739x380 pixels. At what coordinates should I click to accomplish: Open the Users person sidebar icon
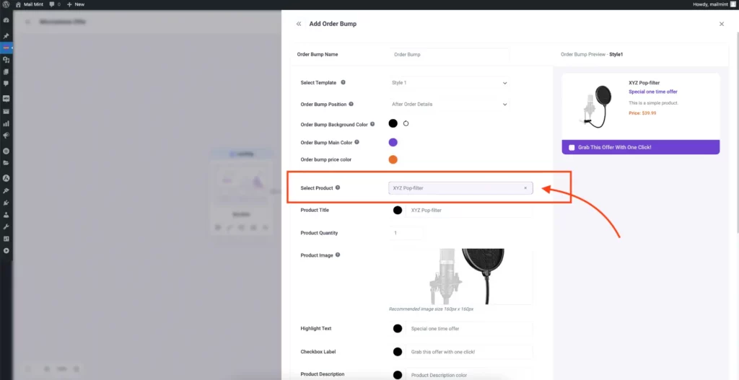(6, 215)
